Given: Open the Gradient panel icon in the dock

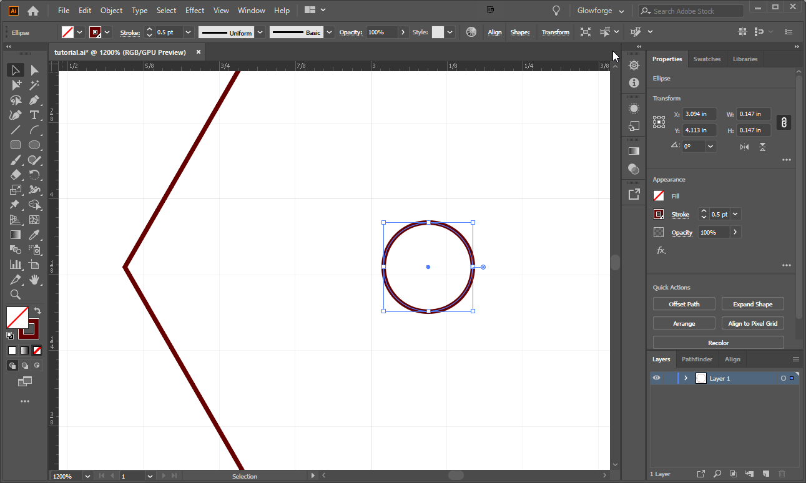Looking at the screenshot, I should (634, 150).
